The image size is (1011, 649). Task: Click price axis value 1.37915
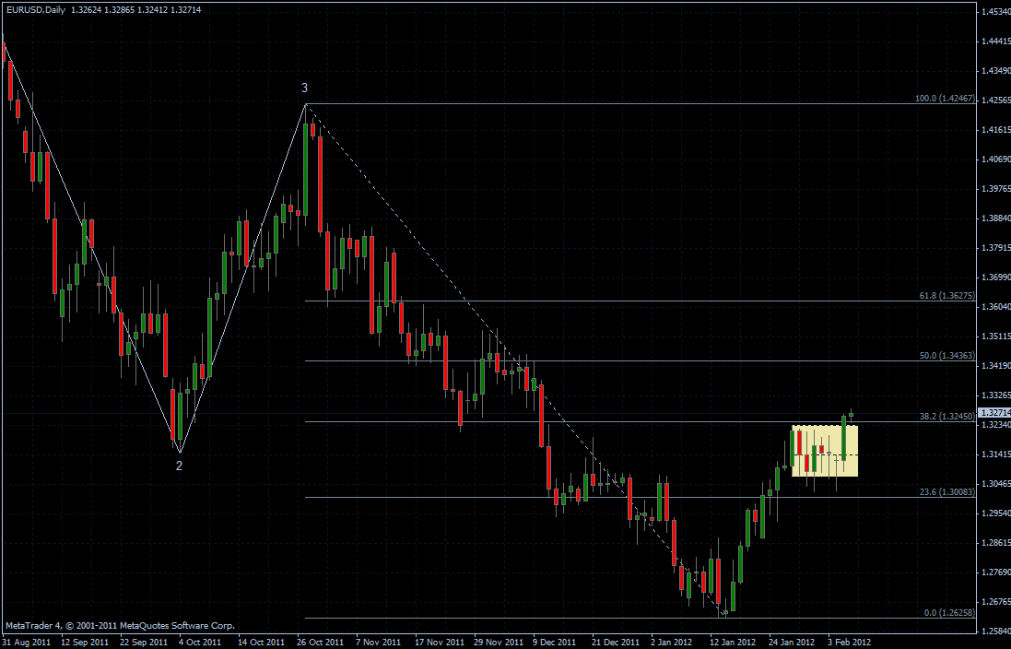click(x=995, y=247)
